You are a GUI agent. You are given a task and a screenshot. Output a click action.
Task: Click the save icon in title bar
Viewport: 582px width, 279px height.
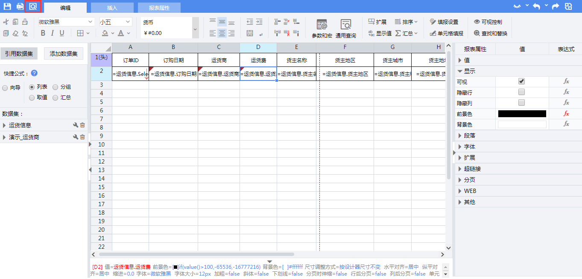7,6
